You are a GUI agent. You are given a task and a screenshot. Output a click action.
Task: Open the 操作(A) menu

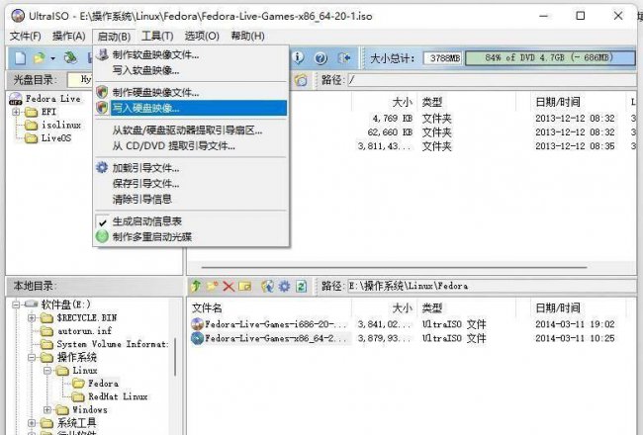tap(69, 36)
